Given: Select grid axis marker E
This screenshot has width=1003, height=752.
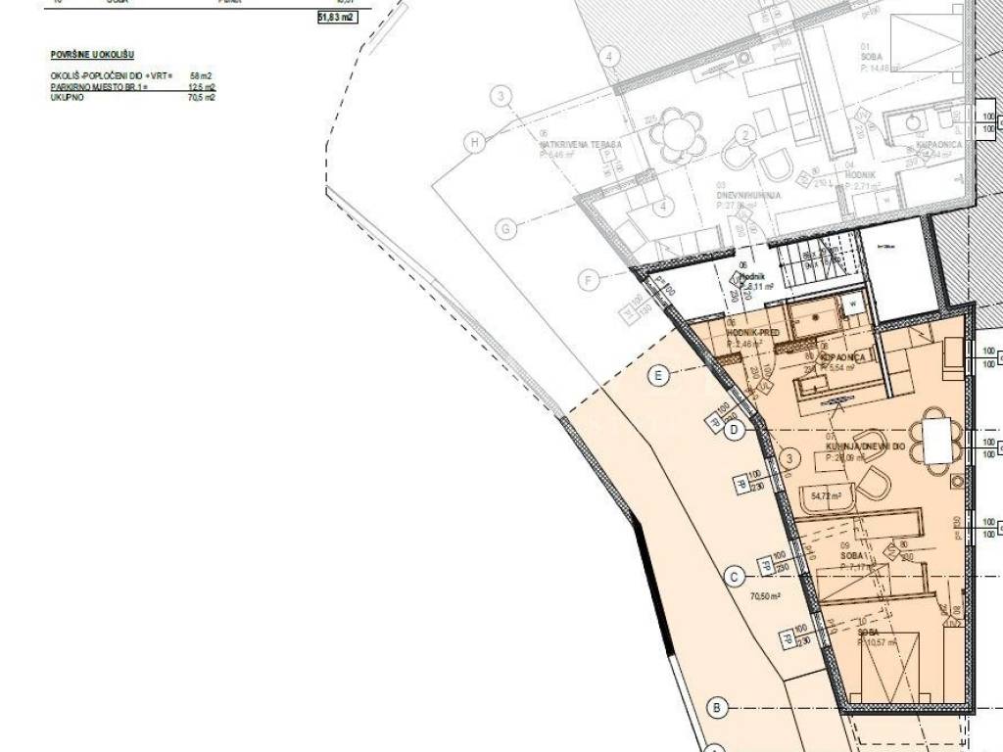Looking at the screenshot, I should [659, 374].
